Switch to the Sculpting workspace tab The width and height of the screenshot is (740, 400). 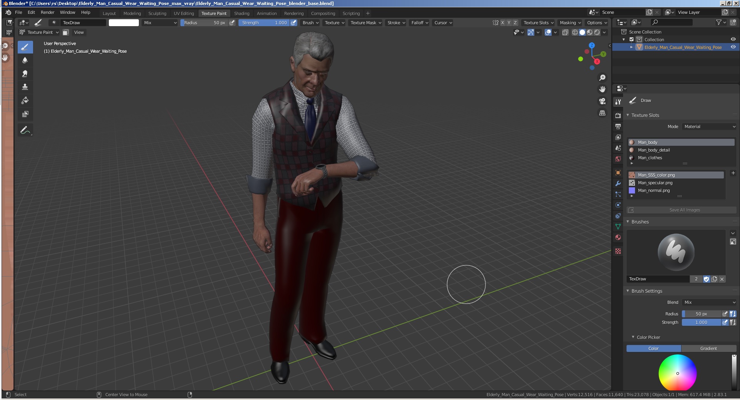point(157,13)
